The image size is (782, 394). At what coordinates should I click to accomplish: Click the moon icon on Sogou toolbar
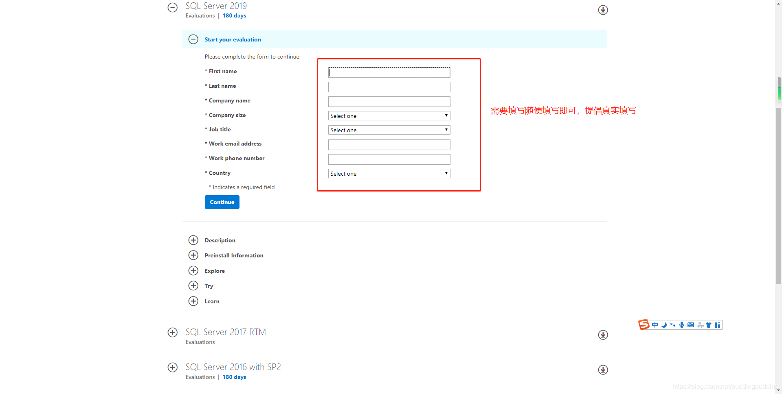coord(664,325)
